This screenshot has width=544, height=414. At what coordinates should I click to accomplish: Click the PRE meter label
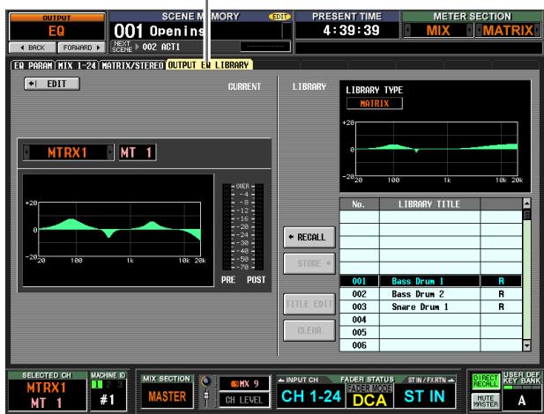point(228,280)
